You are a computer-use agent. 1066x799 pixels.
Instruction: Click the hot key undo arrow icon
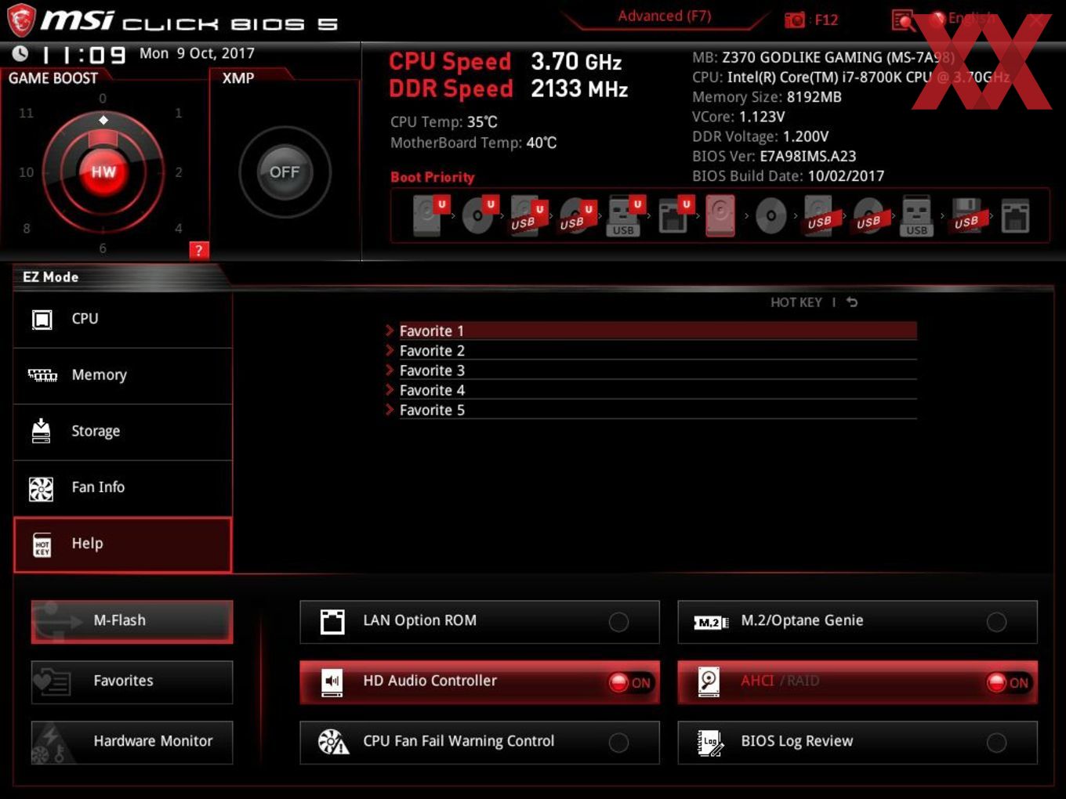852,302
